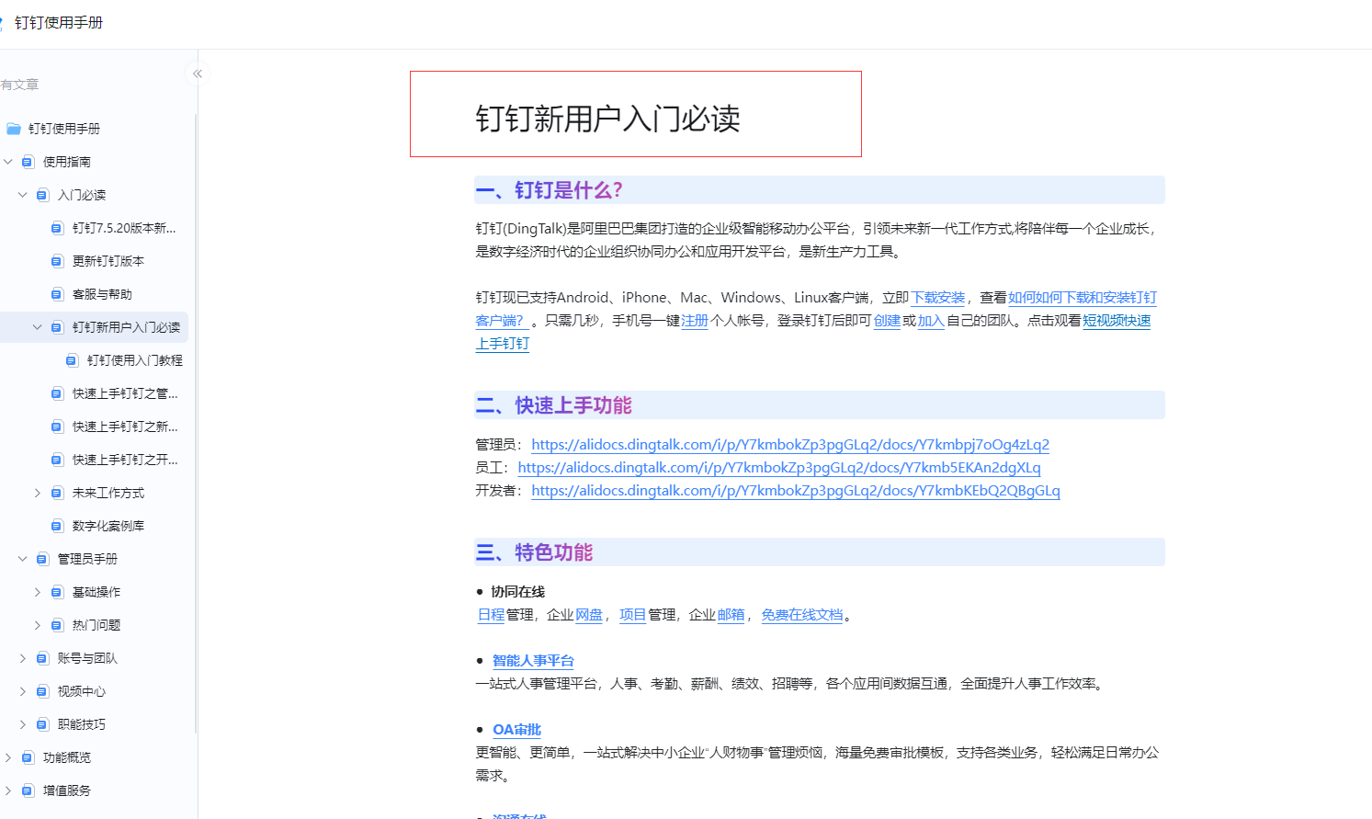Screen dimensions: 1372x819
Task: Expand the 热门问题 tree node
Action: pos(38,625)
